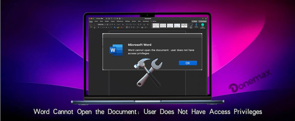This screenshot has width=295, height=121.
Task: Apply Subscript formatting
Action: point(109,27)
